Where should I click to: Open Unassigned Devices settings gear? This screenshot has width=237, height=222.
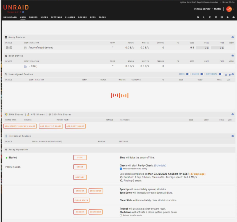(230, 75)
